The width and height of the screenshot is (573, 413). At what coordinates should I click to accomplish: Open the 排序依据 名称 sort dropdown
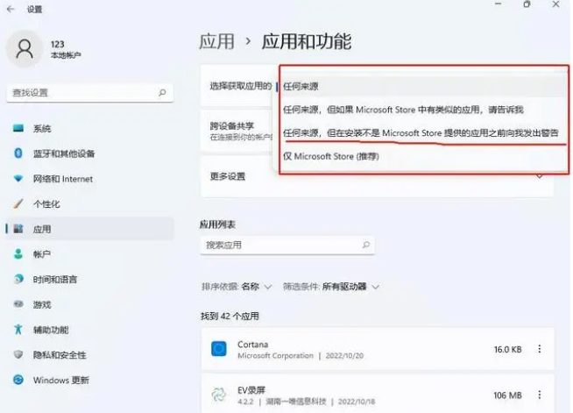pos(237,287)
